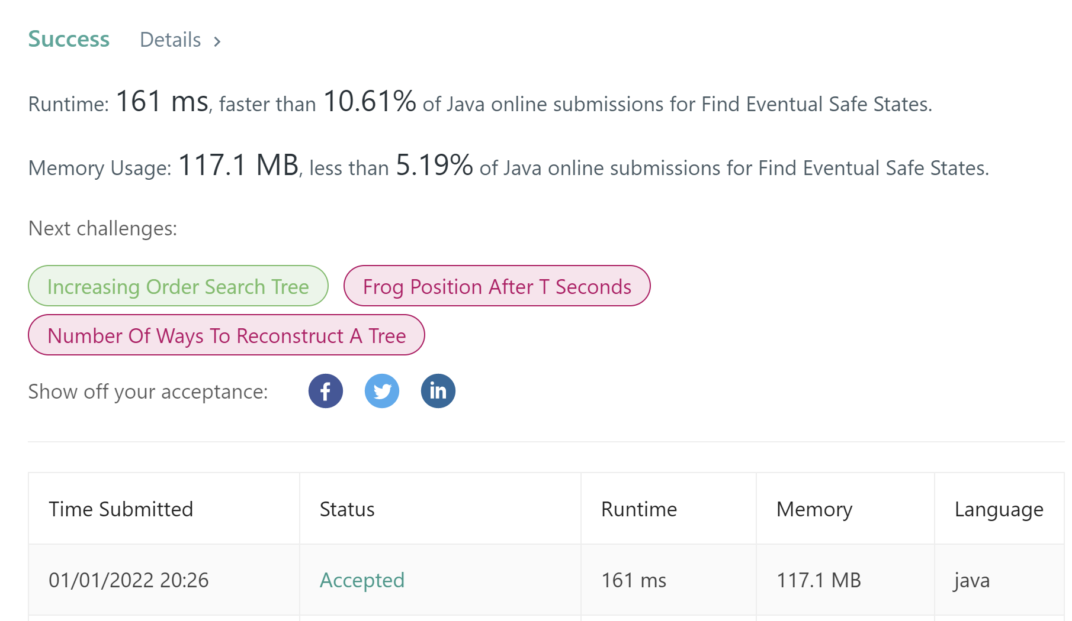Click the 117.1 MB cell in the table row
The width and height of the screenshot is (1072, 621).
[x=819, y=580]
